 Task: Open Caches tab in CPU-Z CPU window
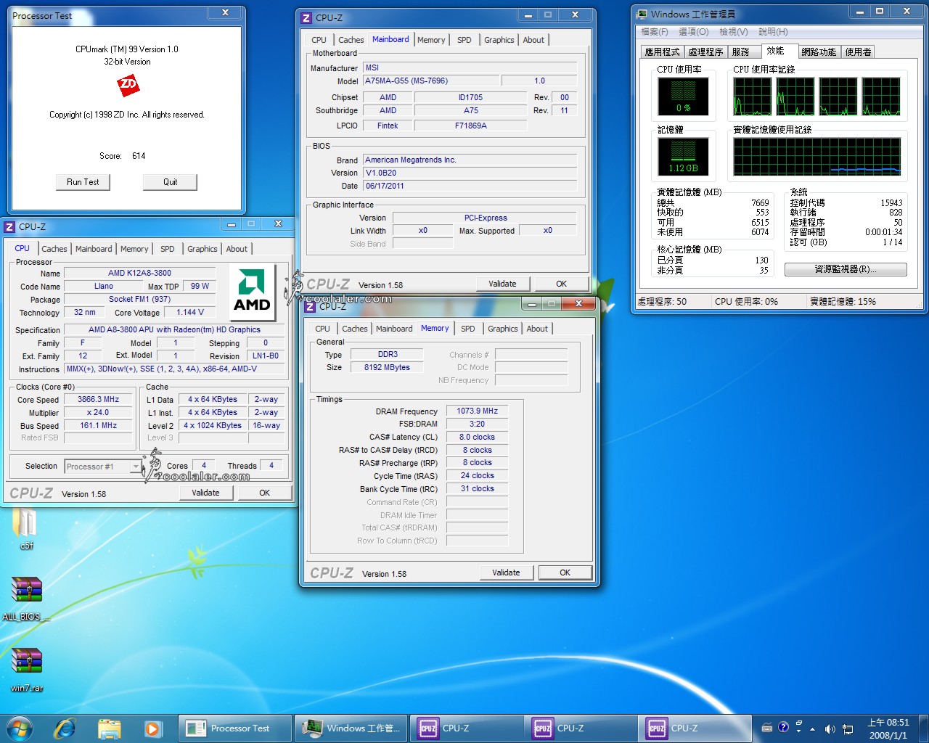(x=54, y=249)
